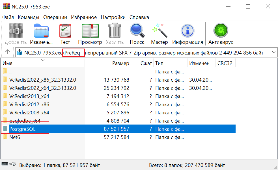
Task: Sort by the Изменён column header
Action: point(201,63)
